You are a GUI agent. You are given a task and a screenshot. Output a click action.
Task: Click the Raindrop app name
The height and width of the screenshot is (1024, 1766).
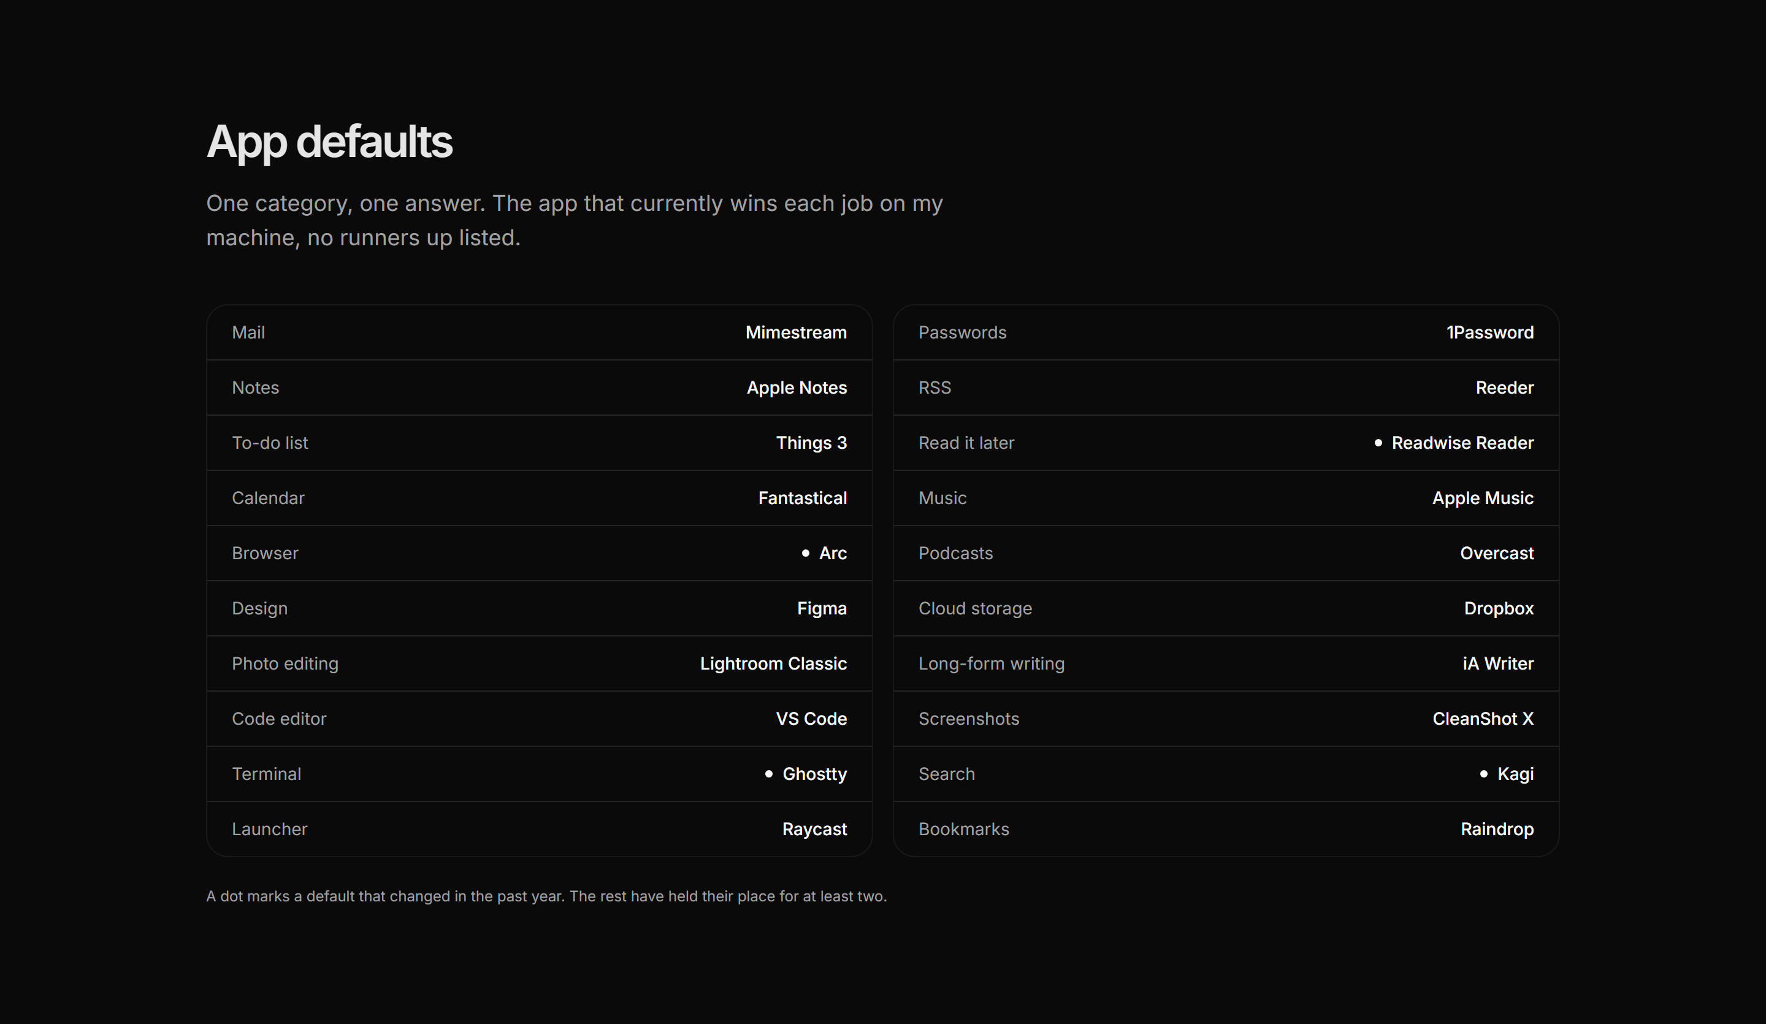tap(1497, 829)
